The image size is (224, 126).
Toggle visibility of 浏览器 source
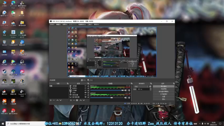tap(85, 86)
